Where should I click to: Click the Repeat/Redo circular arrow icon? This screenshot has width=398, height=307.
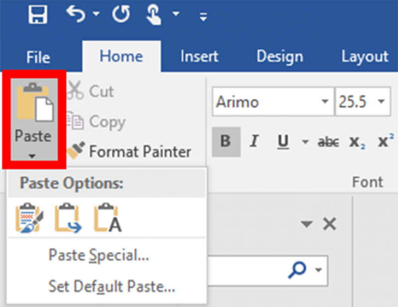tap(120, 14)
